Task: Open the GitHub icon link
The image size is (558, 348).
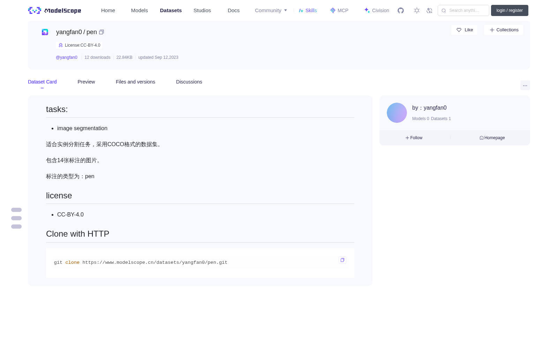Action: [401, 10]
